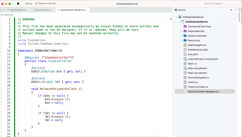Screen dimensions: 242x137
Task: Open Info.plist in the Solution tree
Action: 193,54
